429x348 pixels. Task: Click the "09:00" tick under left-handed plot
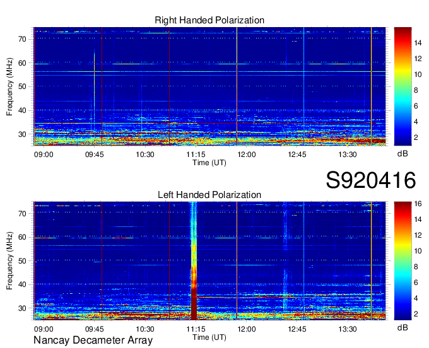[44, 329]
